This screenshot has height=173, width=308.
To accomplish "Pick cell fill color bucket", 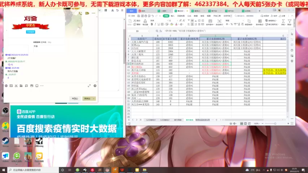I will pos(172,24).
